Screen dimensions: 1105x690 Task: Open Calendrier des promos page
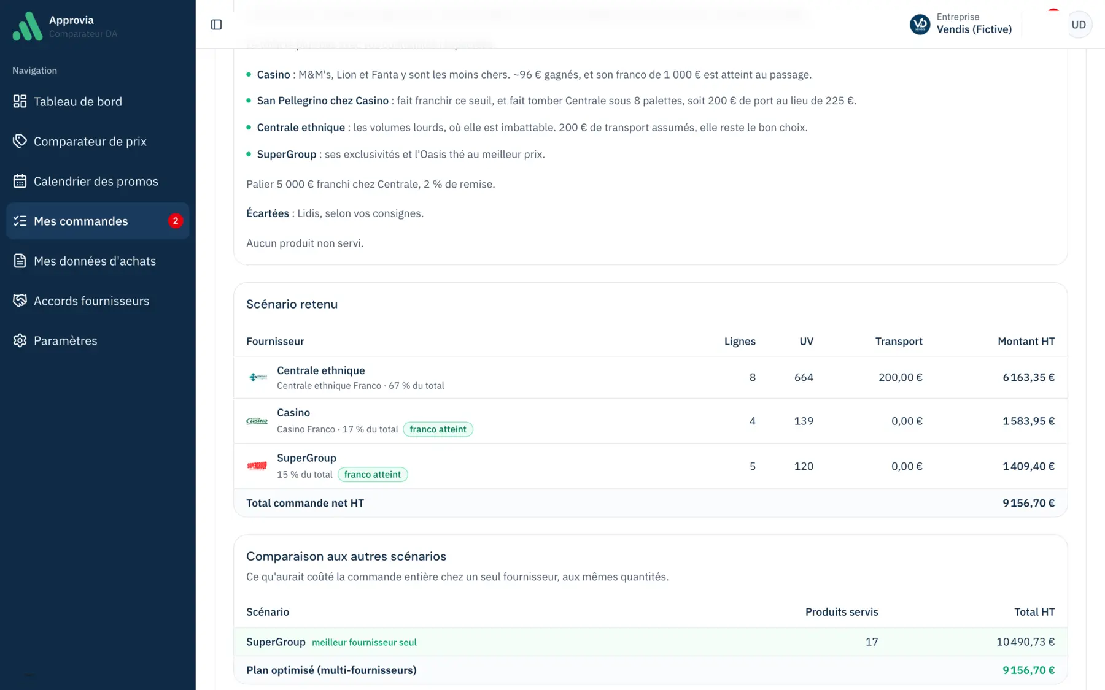[98, 181]
